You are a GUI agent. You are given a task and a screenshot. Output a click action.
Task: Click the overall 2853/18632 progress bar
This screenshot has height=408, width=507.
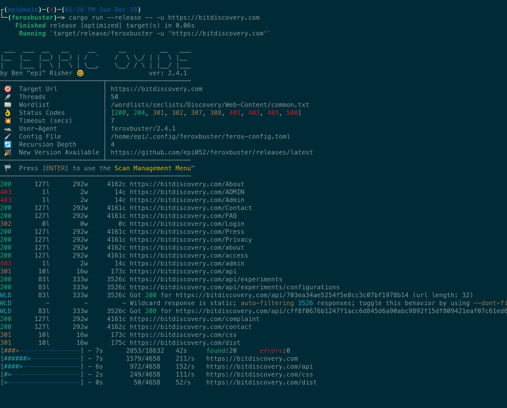[x=42, y=351]
